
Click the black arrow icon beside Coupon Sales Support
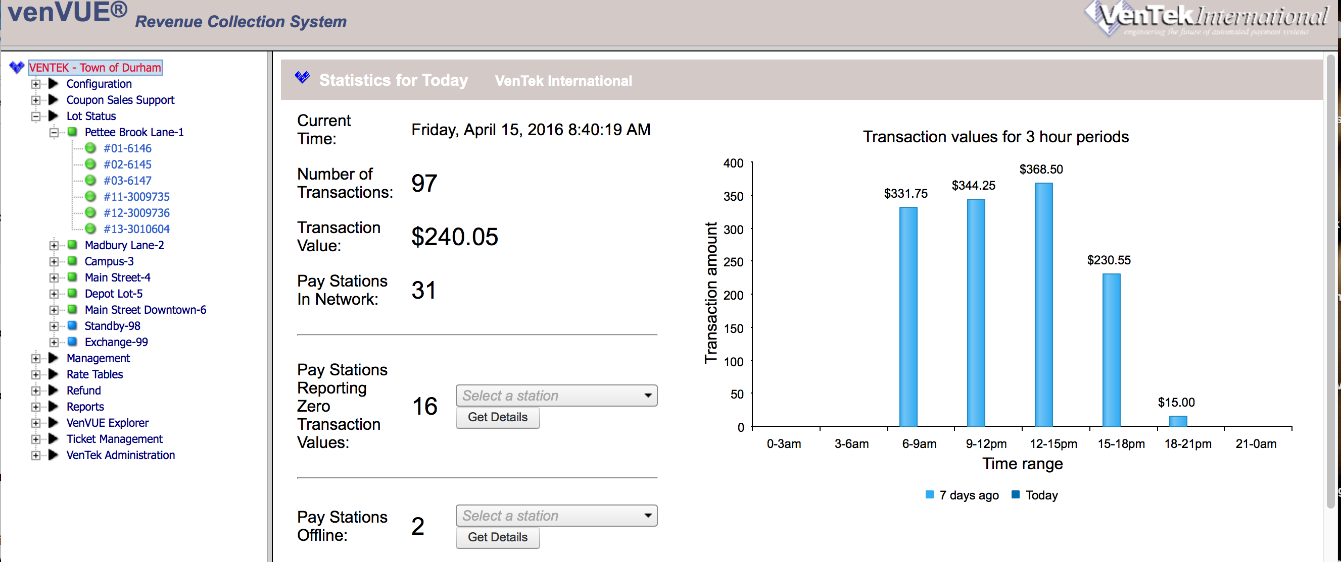(53, 99)
